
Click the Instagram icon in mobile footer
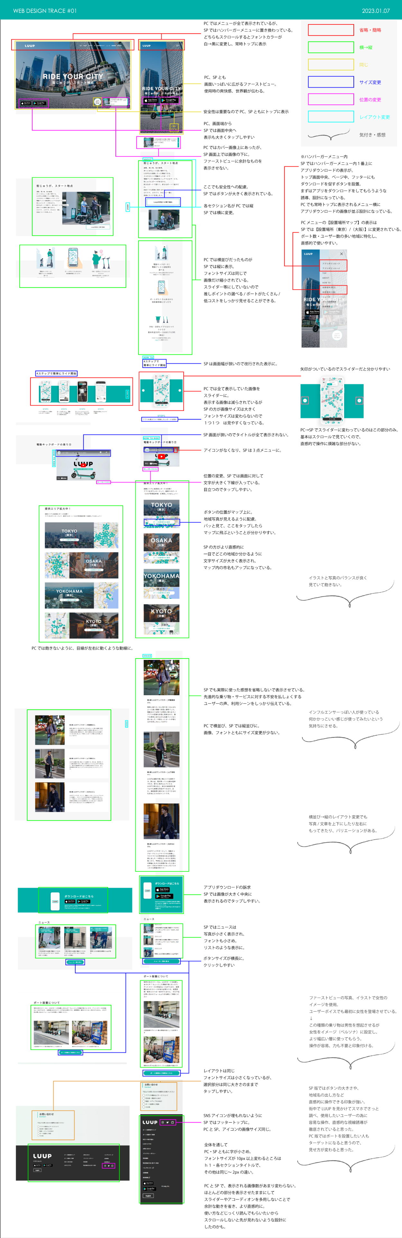(162, 1122)
